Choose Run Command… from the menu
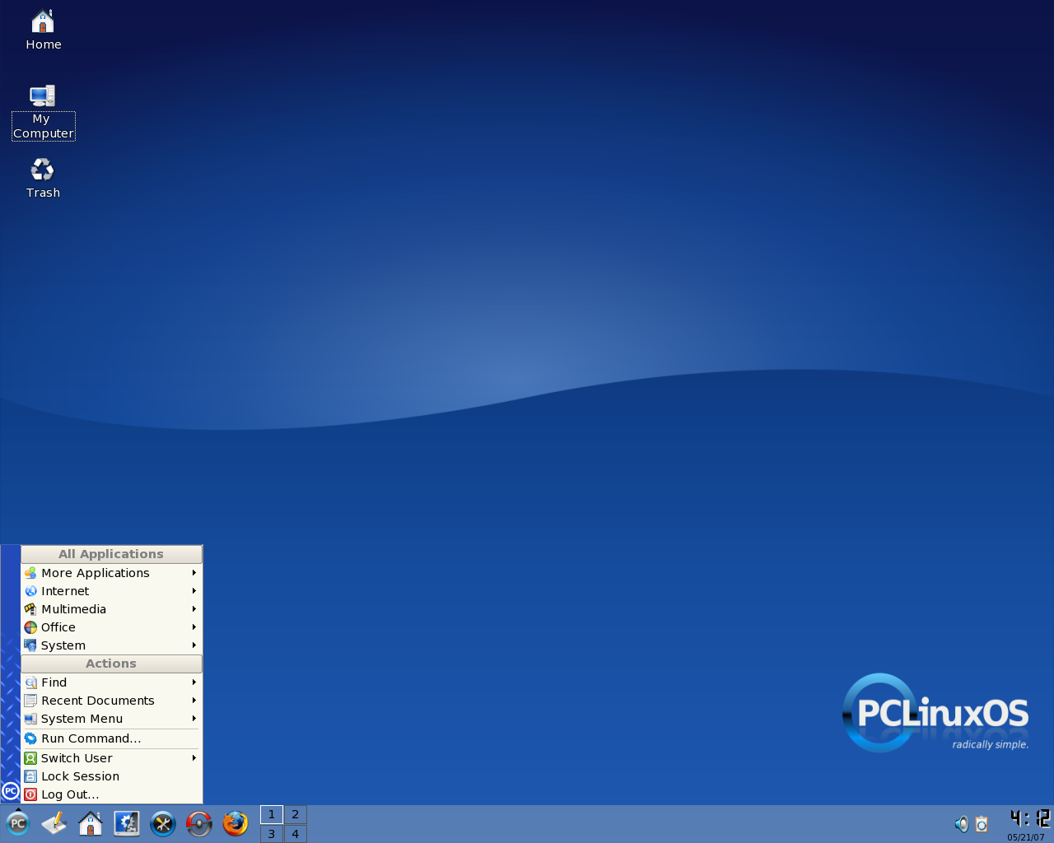The width and height of the screenshot is (1054, 843). click(x=111, y=738)
